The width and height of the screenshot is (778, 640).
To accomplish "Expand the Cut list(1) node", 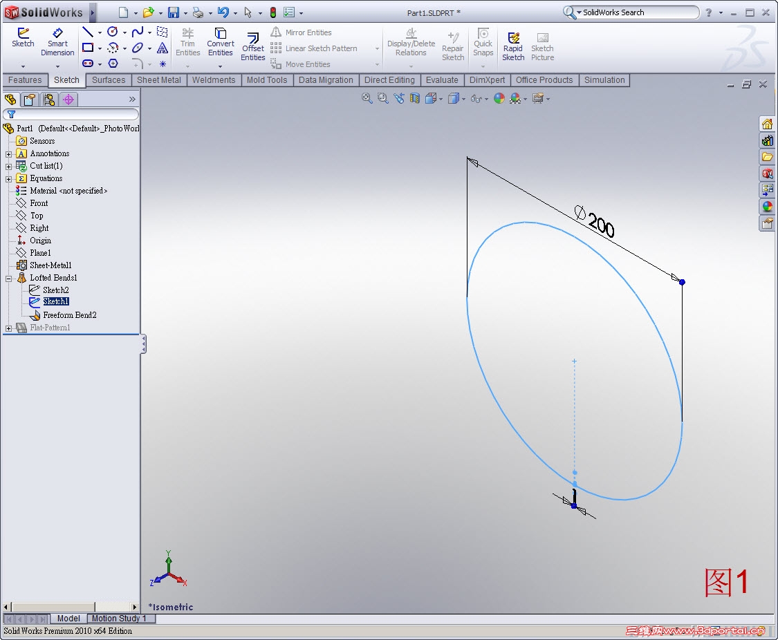I will 8,167.
